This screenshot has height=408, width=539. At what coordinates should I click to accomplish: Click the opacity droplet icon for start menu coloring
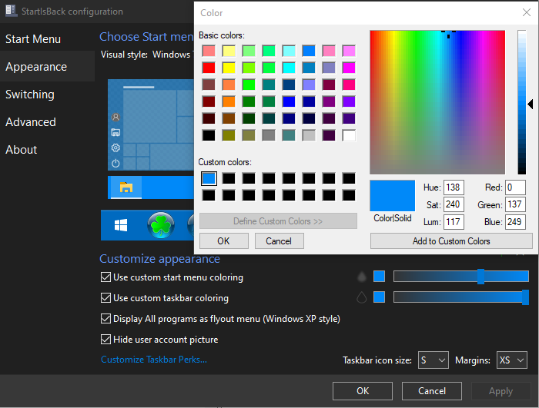[362, 277]
